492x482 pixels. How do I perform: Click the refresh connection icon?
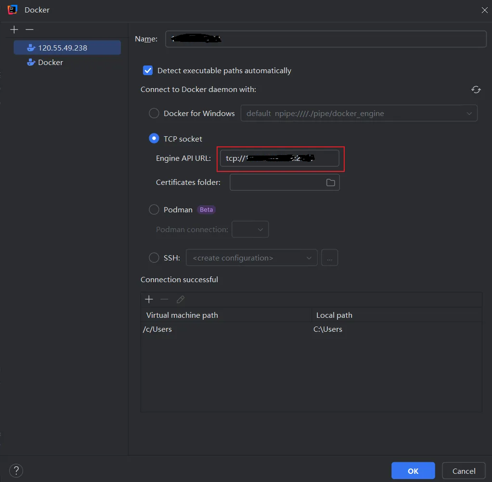click(476, 90)
